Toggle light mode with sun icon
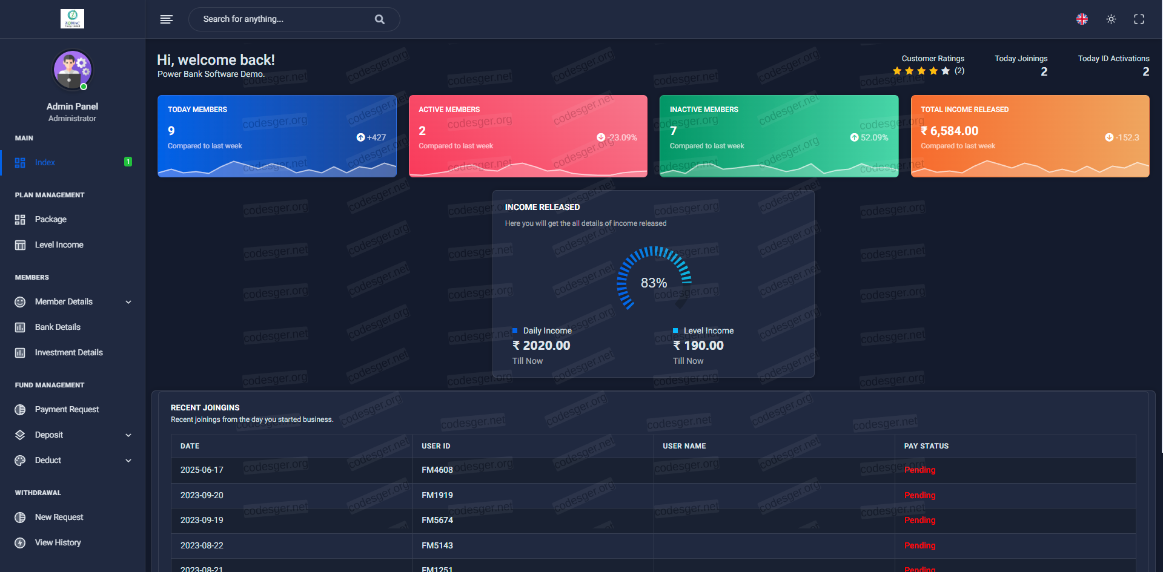The image size is (1163, 572). point(1111,19)
